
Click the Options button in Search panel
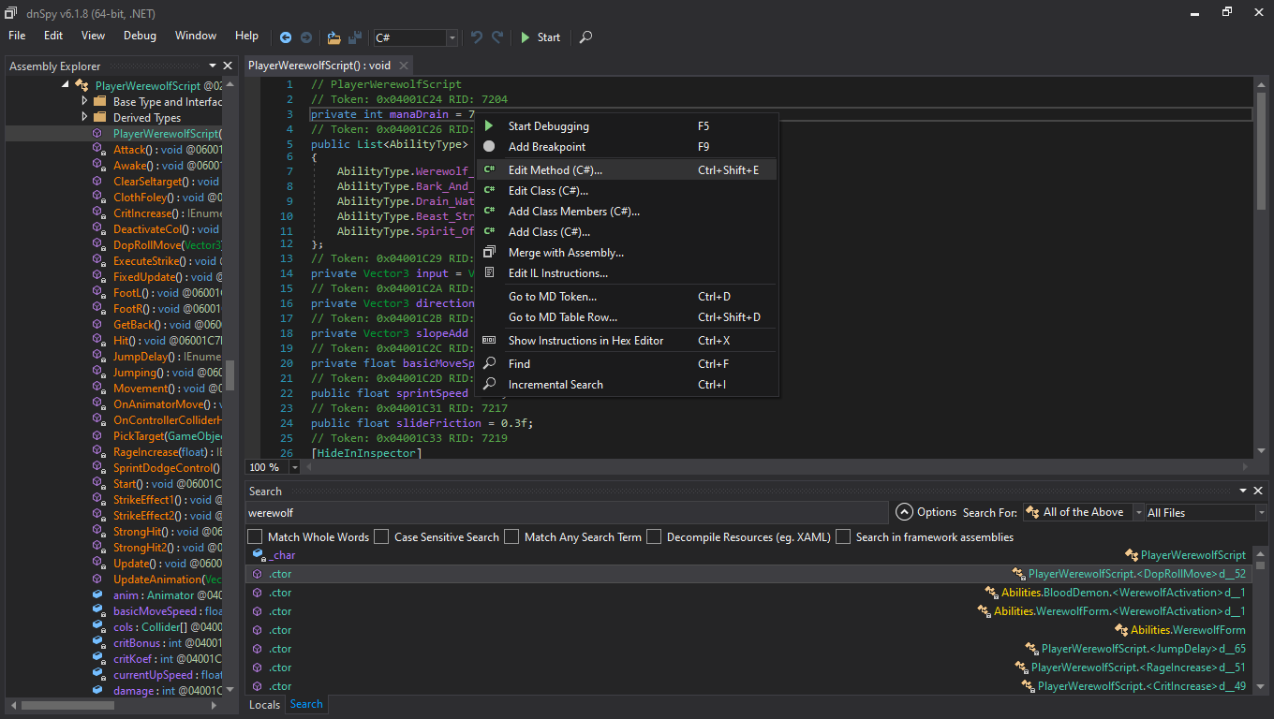pos(926,512)
